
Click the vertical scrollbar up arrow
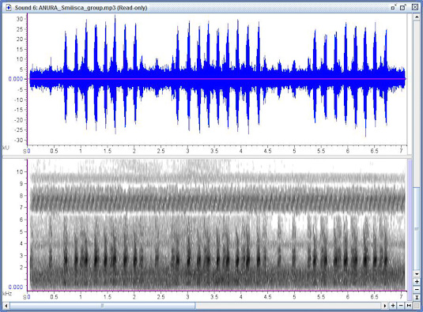(417, 17)
